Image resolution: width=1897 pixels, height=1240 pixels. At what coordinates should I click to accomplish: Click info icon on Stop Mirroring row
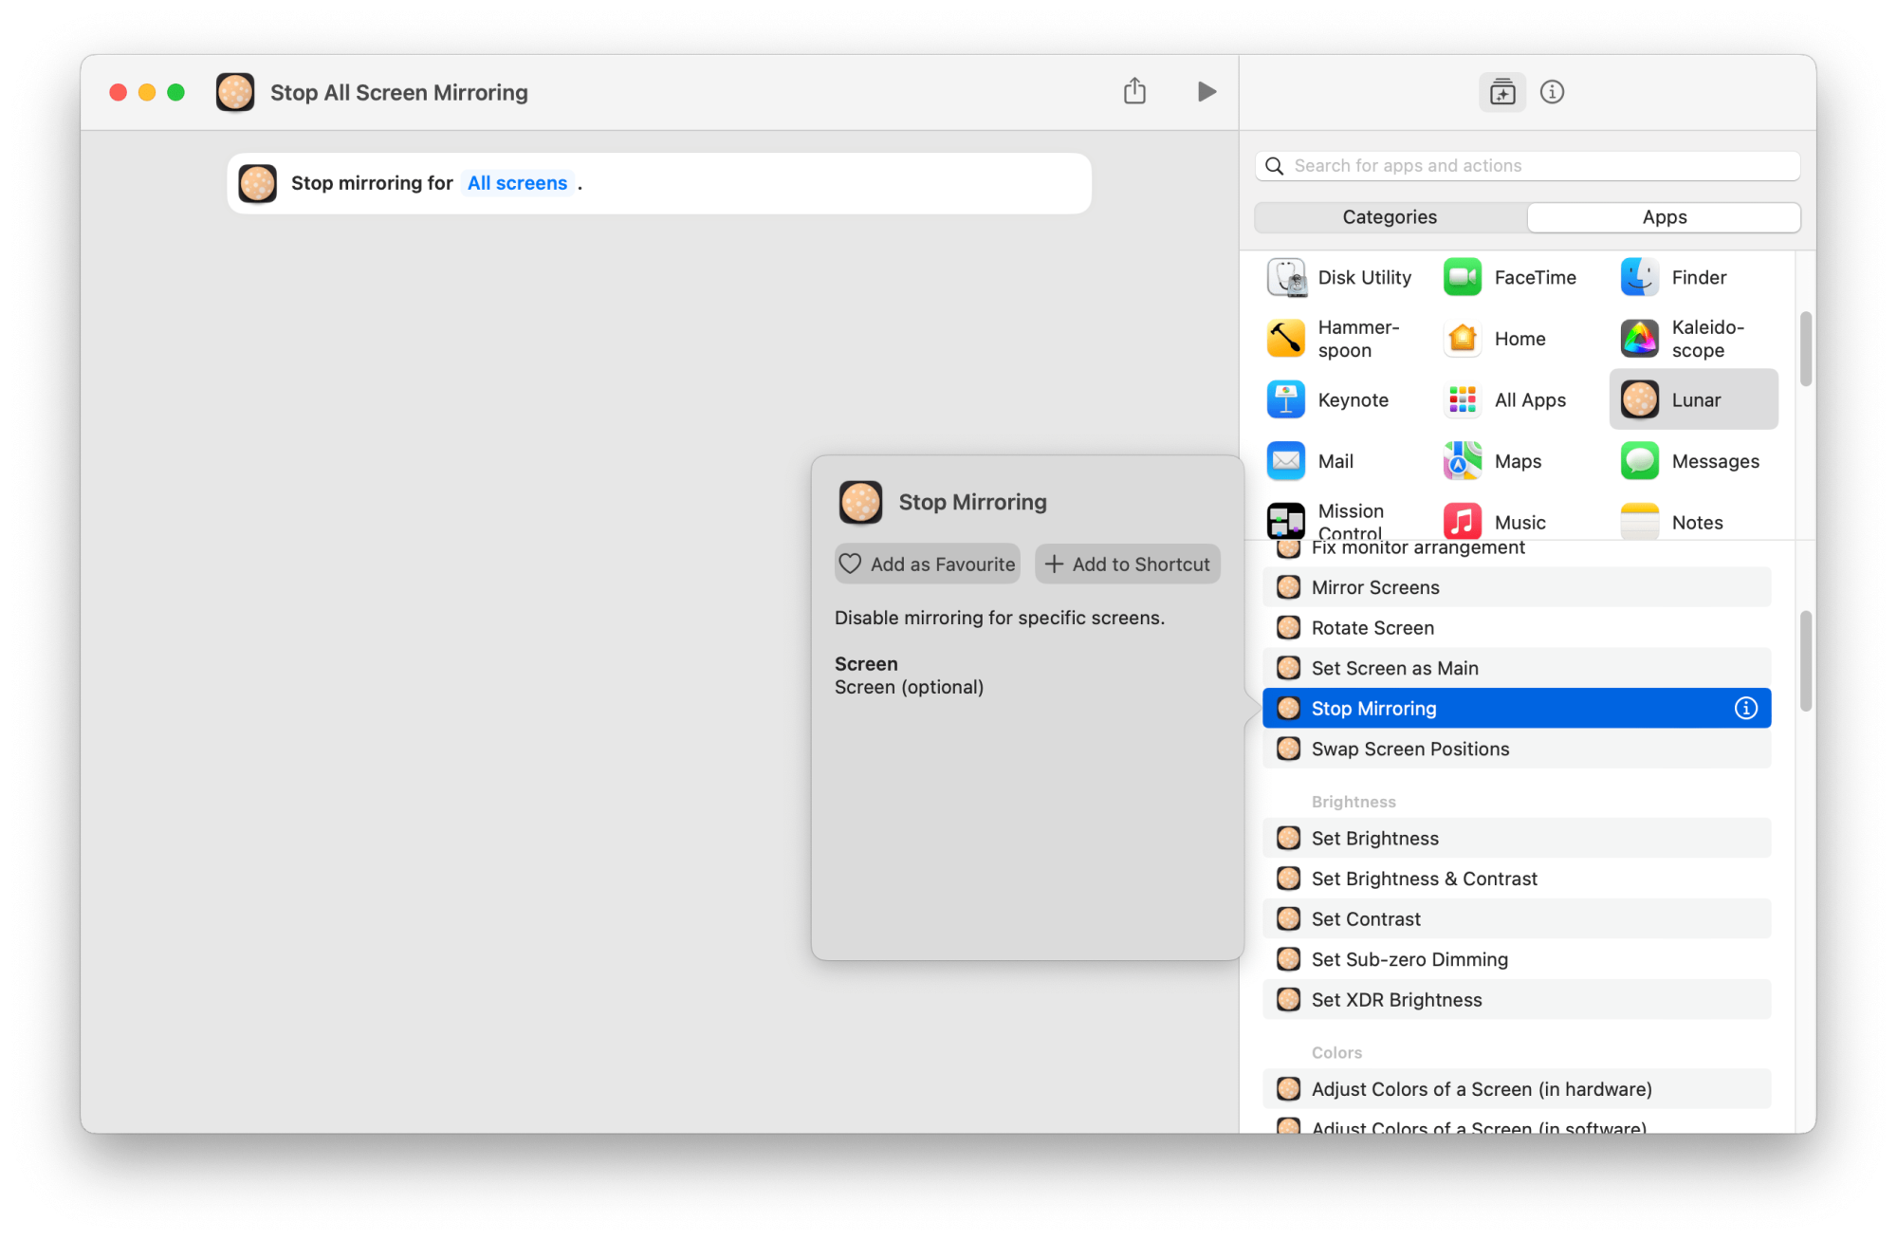(1745, 708)
